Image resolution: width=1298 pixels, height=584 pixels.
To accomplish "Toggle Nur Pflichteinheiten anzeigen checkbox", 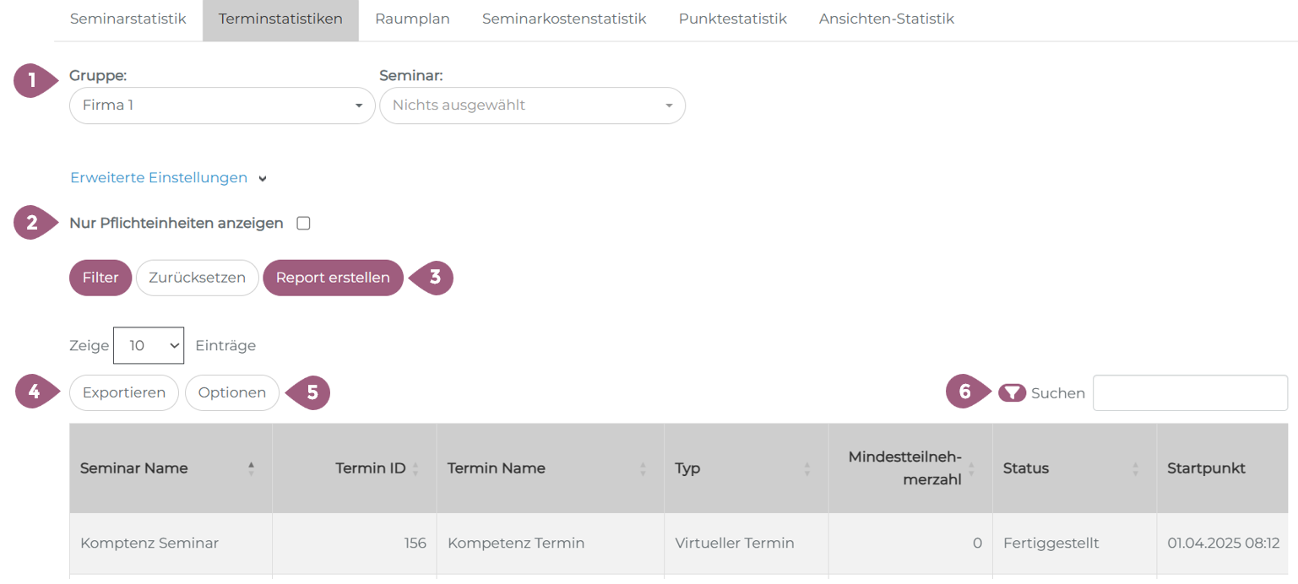I will click(304, 224).
